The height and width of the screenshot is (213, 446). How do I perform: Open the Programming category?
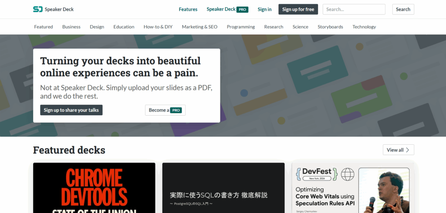click(x=241, y=27)
